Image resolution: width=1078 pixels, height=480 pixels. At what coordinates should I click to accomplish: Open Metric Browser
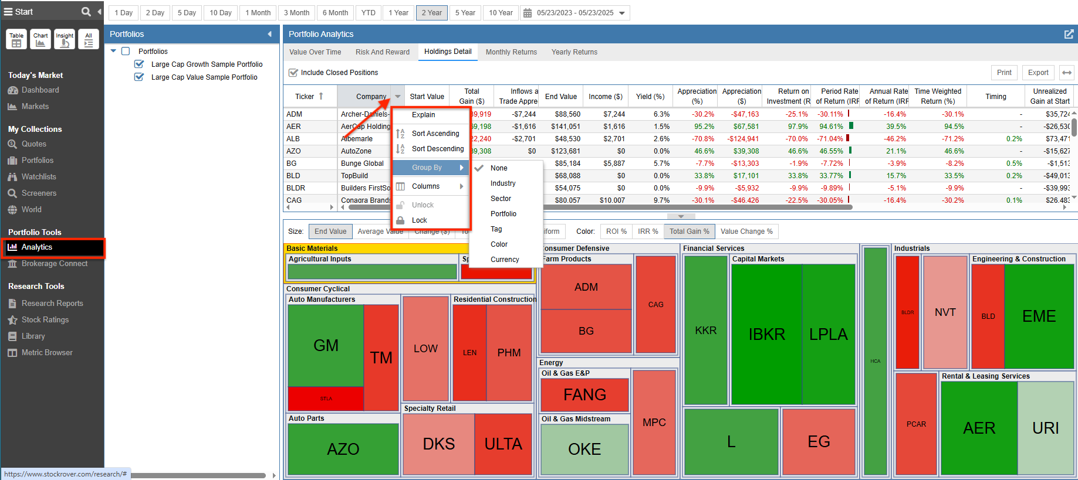pyautogui.click(x=47, y=353)
